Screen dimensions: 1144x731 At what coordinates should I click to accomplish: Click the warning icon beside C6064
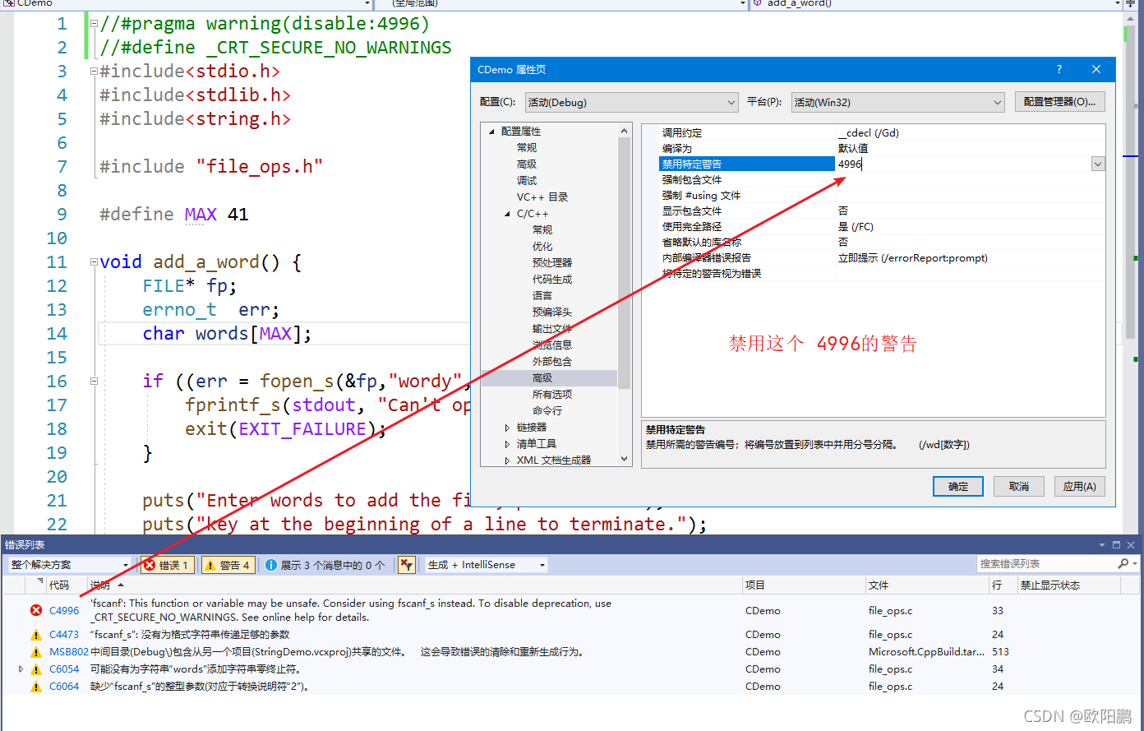pos(36,687)
